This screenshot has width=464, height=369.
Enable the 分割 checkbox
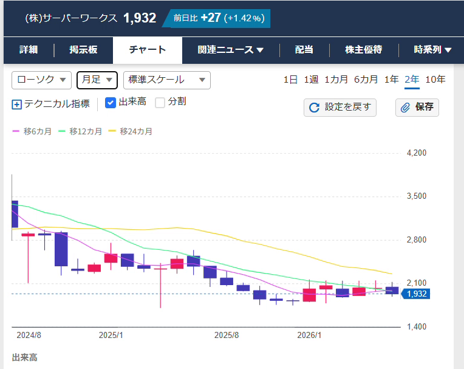(160, 103)
